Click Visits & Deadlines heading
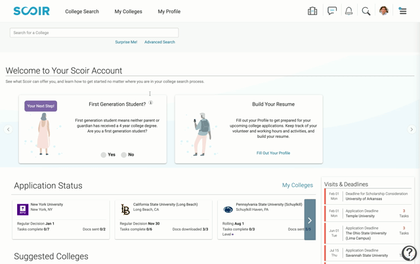 pyautogui.click(x=346, y=185)
